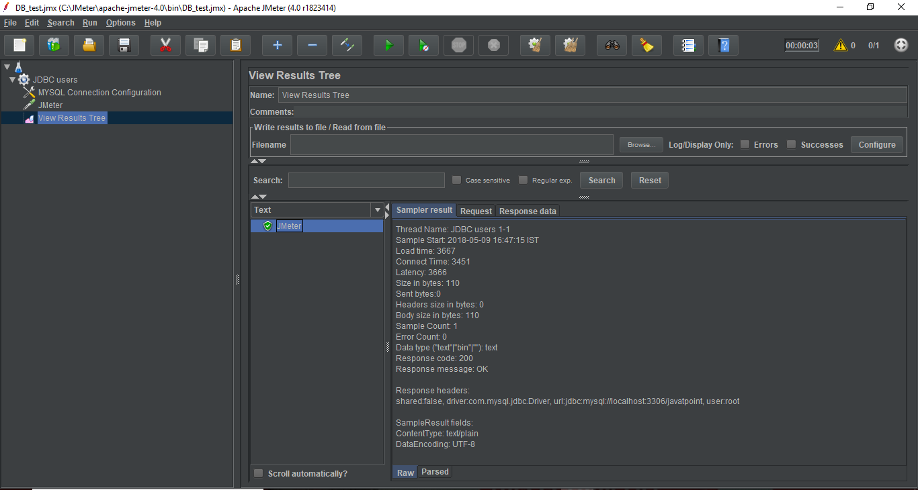Collapse the JDBC users tree node arrow
The width and height of the screenshot is (918, 490).
tap(12, 80)
